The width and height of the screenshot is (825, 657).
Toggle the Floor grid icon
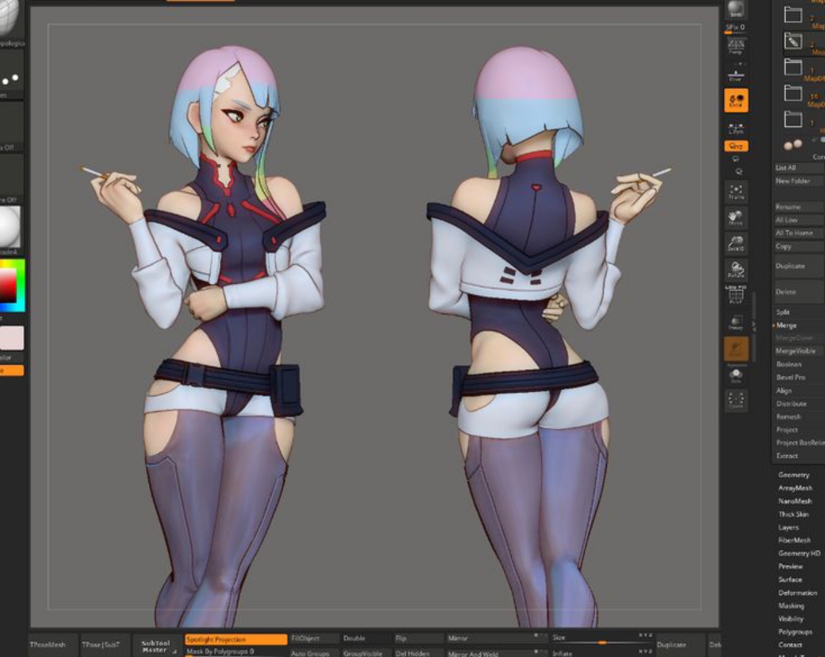(x=736, y=74)
